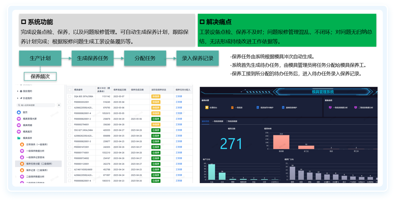Click 保养指导书维护 icon on dashboard
395x201 pixels.
coord(258,107)
